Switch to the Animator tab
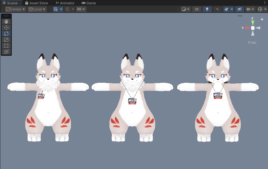Screen dimensions: 268x169 pos(65,3)
